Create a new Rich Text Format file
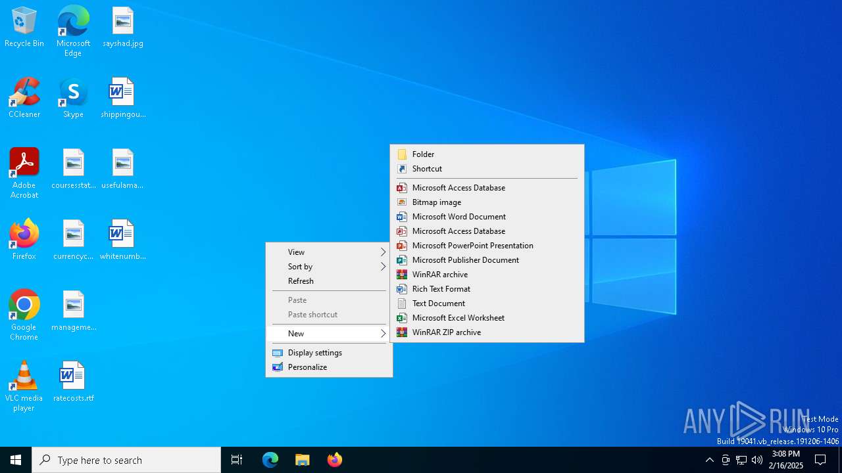The width and height of the screenshot is (842, 473). pyautogui.click(x=487, y=289)
